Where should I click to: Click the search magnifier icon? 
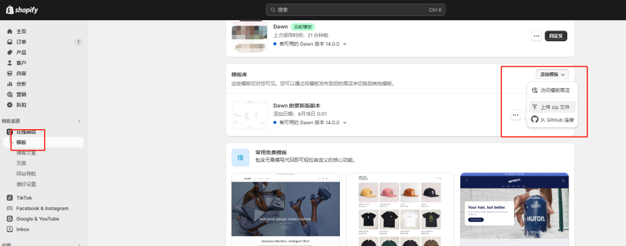point(273,10)
